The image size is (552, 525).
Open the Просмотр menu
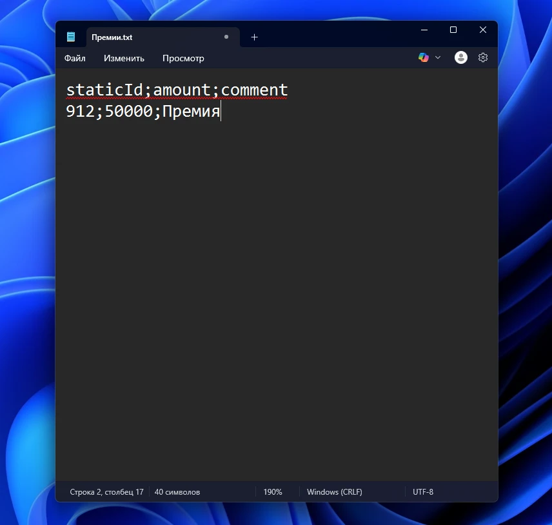183,58
